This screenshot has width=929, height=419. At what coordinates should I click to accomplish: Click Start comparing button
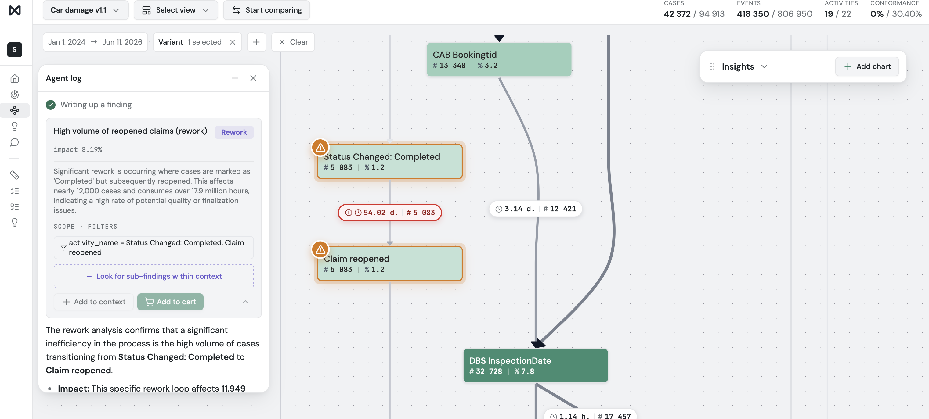coord(266,10)
